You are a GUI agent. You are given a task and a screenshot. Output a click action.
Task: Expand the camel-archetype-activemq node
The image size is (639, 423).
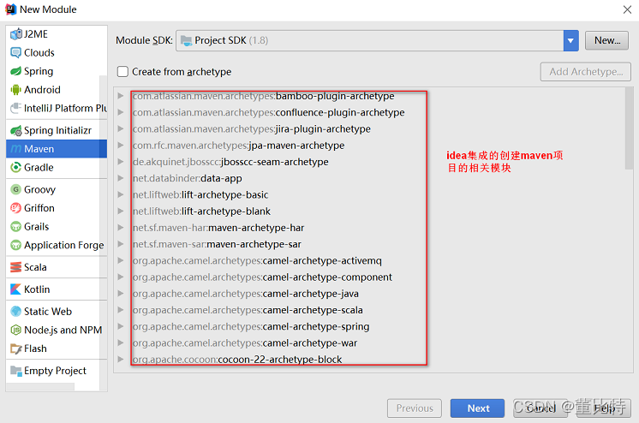[121, 260]
